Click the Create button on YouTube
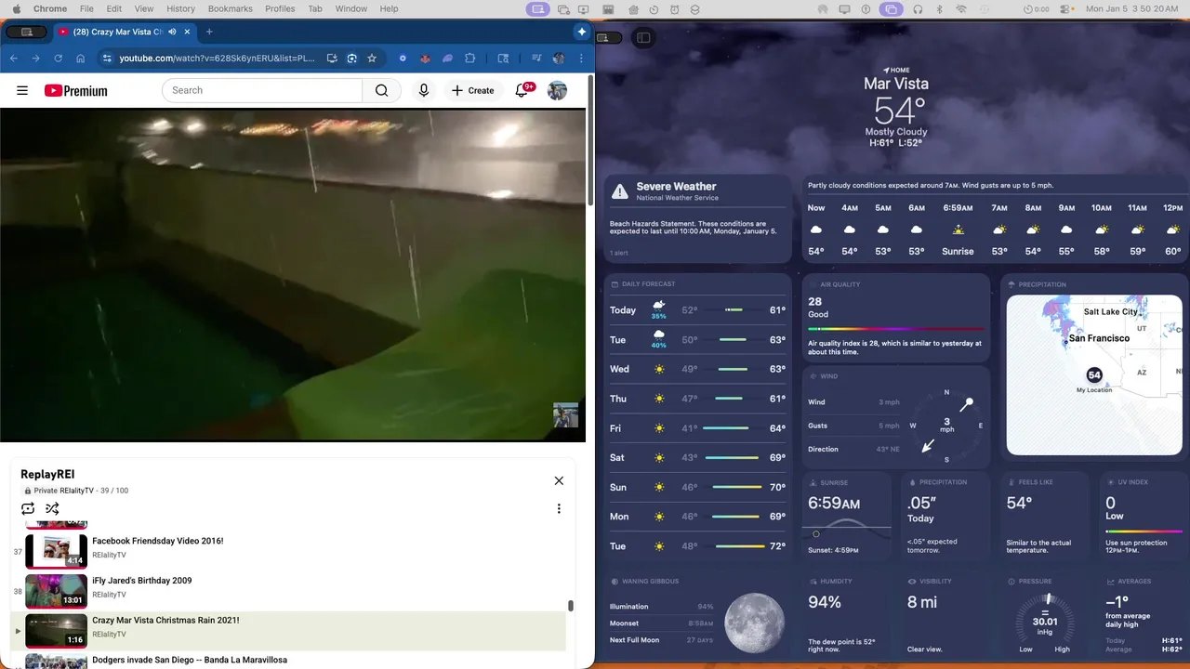This screenshot has width=1190, height=669. pos(473,90)
